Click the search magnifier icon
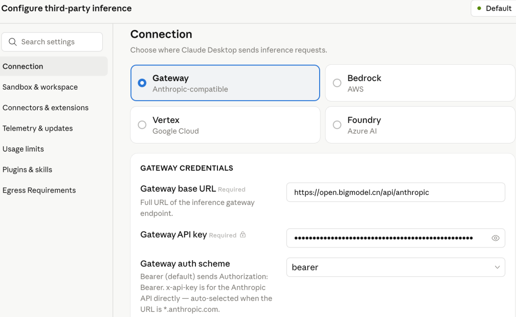This screenshot has width=516, height=317. [13, 42]
